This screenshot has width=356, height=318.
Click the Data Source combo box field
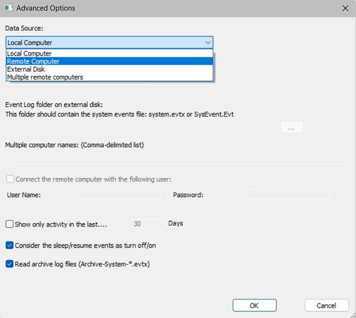[x=109, y=43]
